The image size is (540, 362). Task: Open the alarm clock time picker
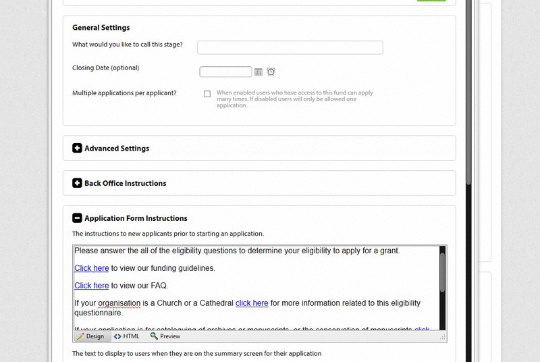pos(271,72)
